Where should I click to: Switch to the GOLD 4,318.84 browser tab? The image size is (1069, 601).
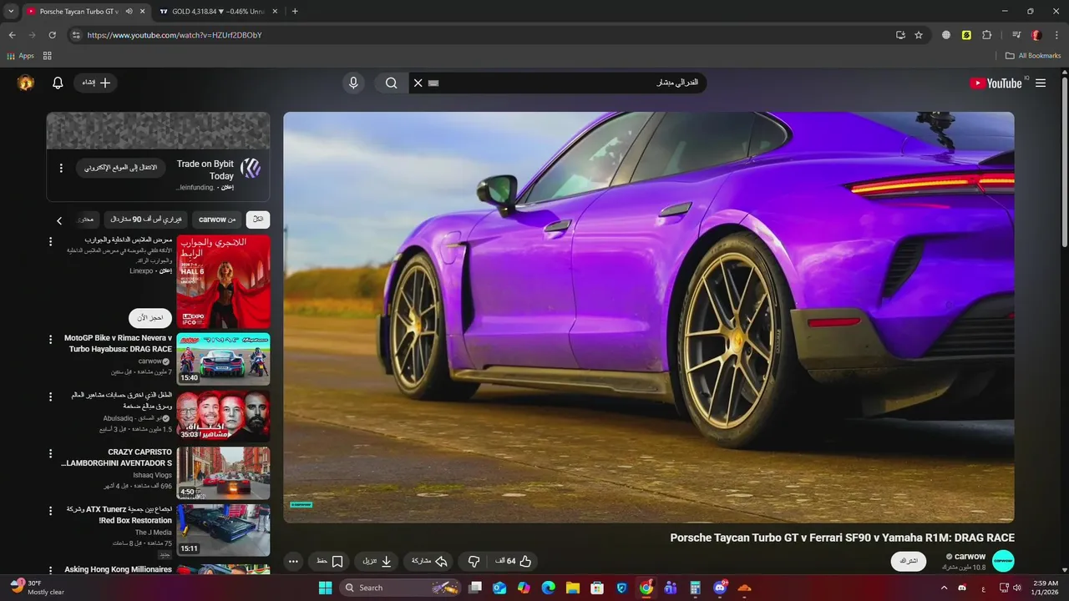coord(217,11)
